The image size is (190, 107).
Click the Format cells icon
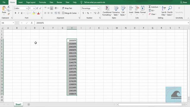143,8
